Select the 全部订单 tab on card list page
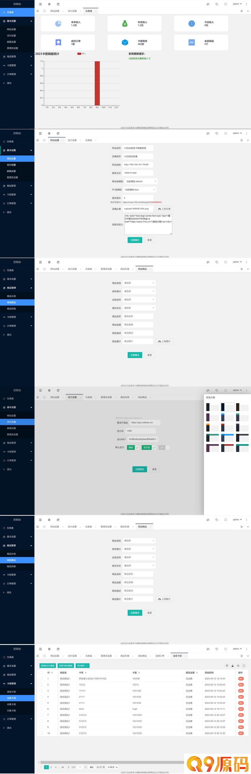Viewport: 251px width, 774px height. [160, 656]
